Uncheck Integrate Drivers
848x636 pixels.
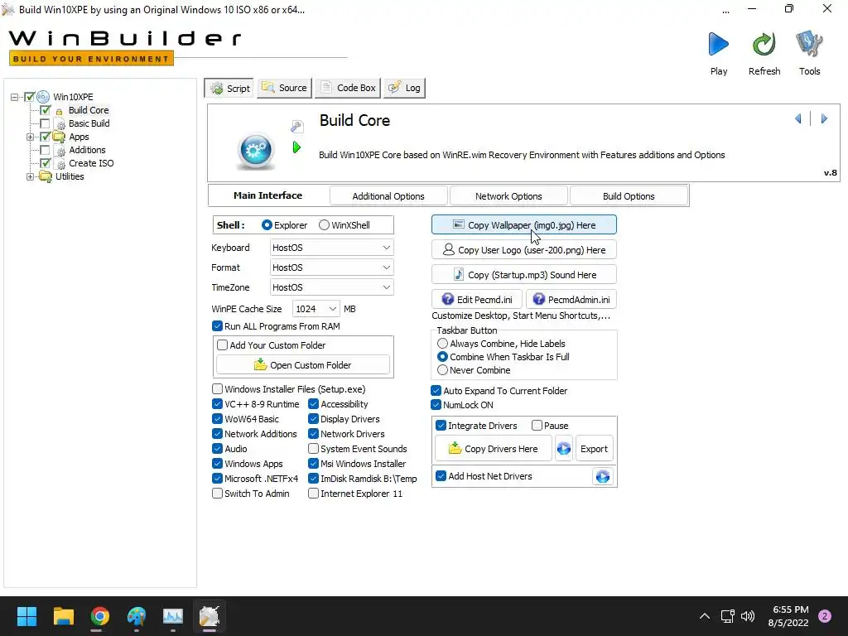tap(441, 426)
